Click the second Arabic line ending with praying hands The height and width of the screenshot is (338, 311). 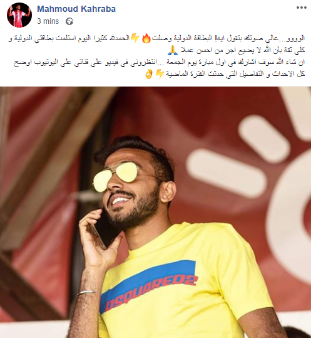coord(236,50)
